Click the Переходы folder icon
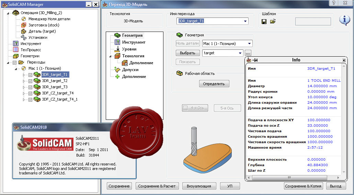354x195 pixels. coord(21,62)
